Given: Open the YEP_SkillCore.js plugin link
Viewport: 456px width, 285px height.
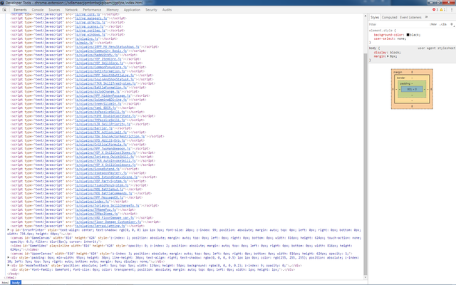Looking at the screenshot, I should click(99, 63).
